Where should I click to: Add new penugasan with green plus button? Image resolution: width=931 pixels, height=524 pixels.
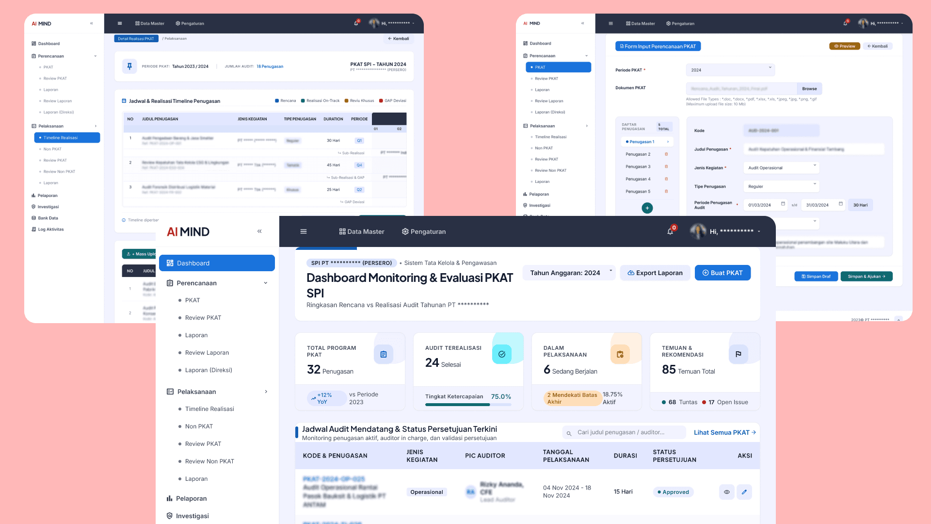click(x=647, y=208)
